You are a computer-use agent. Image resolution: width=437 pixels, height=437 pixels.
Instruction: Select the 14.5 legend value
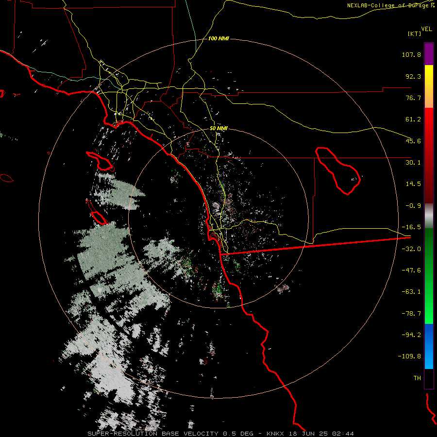click(x=413, y=184)
